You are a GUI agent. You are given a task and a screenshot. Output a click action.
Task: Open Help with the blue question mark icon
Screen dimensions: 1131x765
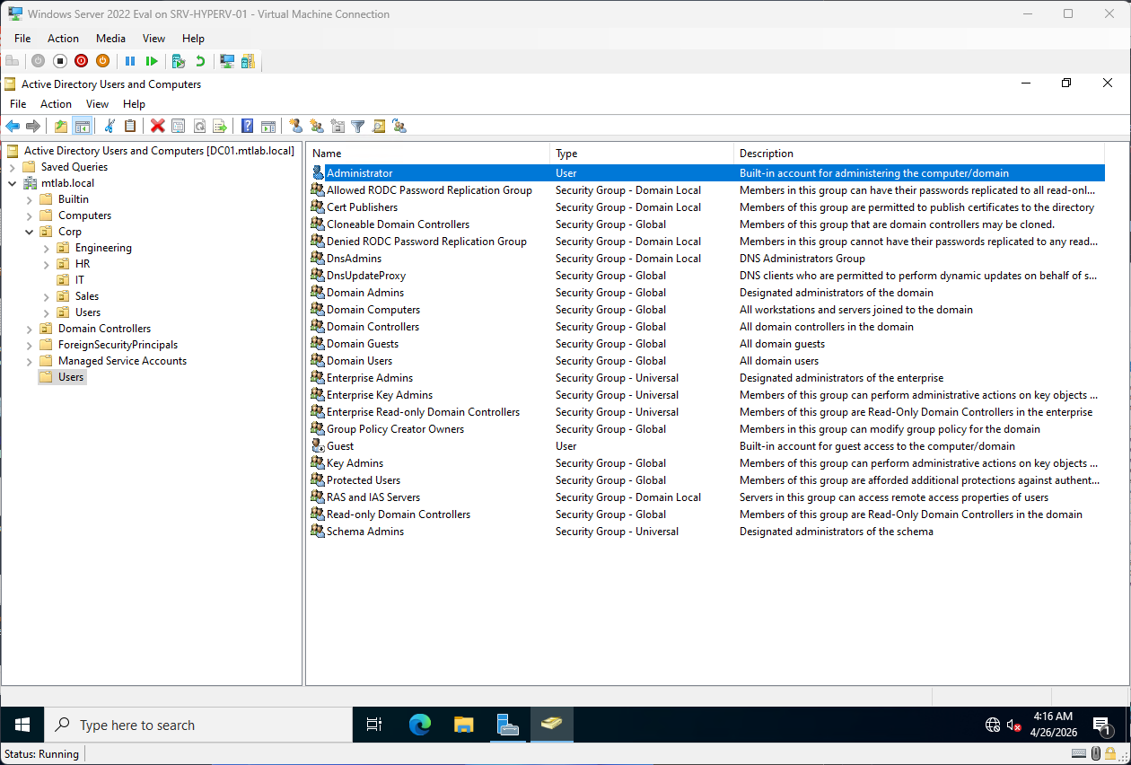248,126
